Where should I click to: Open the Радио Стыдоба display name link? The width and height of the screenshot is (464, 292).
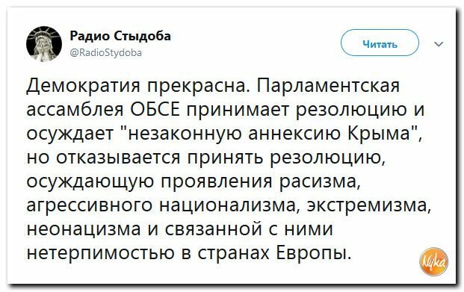tap(120, 36)
